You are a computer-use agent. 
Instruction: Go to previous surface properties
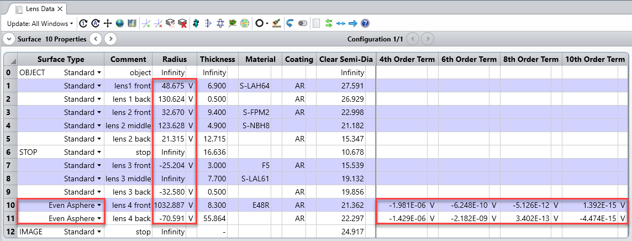click(96, 39)
